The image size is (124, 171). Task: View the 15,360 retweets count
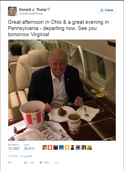point(14,148)
